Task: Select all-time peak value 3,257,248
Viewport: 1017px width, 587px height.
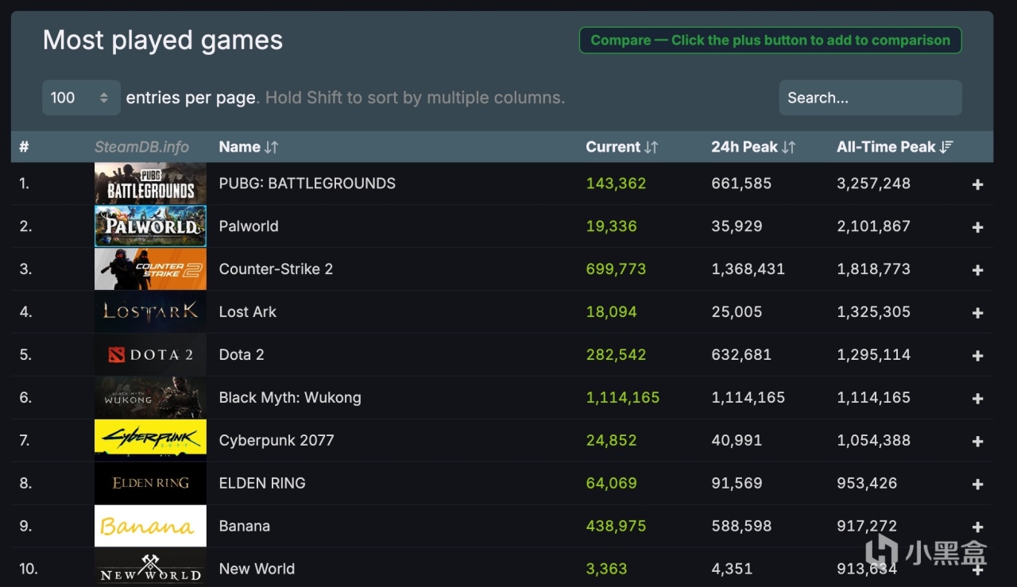Action: 873,183
